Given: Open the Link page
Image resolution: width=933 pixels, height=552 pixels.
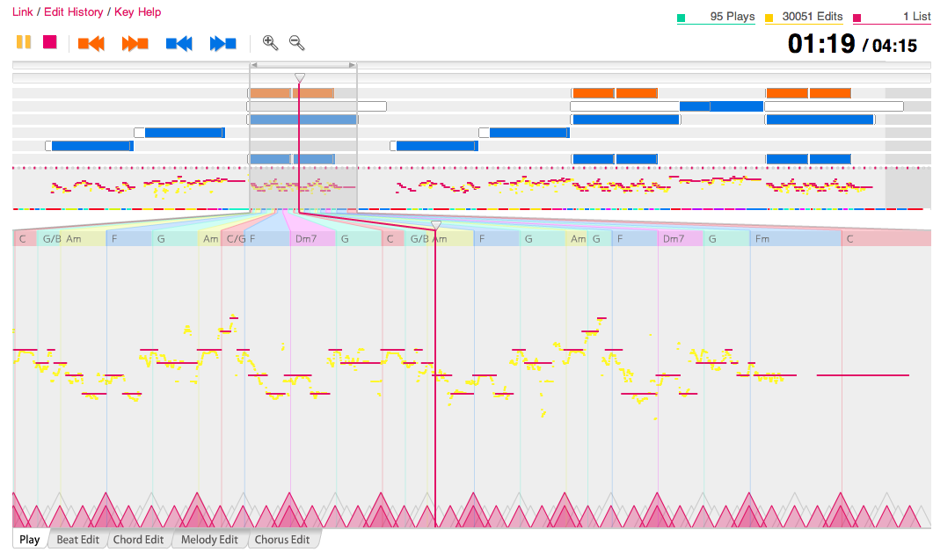Looking at the screenshot, I should coord(23,12).
